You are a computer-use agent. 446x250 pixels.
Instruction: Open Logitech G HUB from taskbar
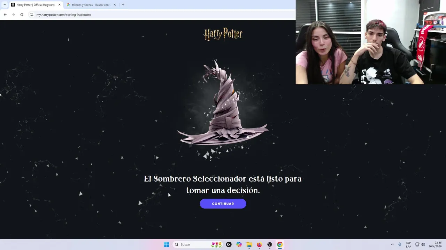(229, 244)
